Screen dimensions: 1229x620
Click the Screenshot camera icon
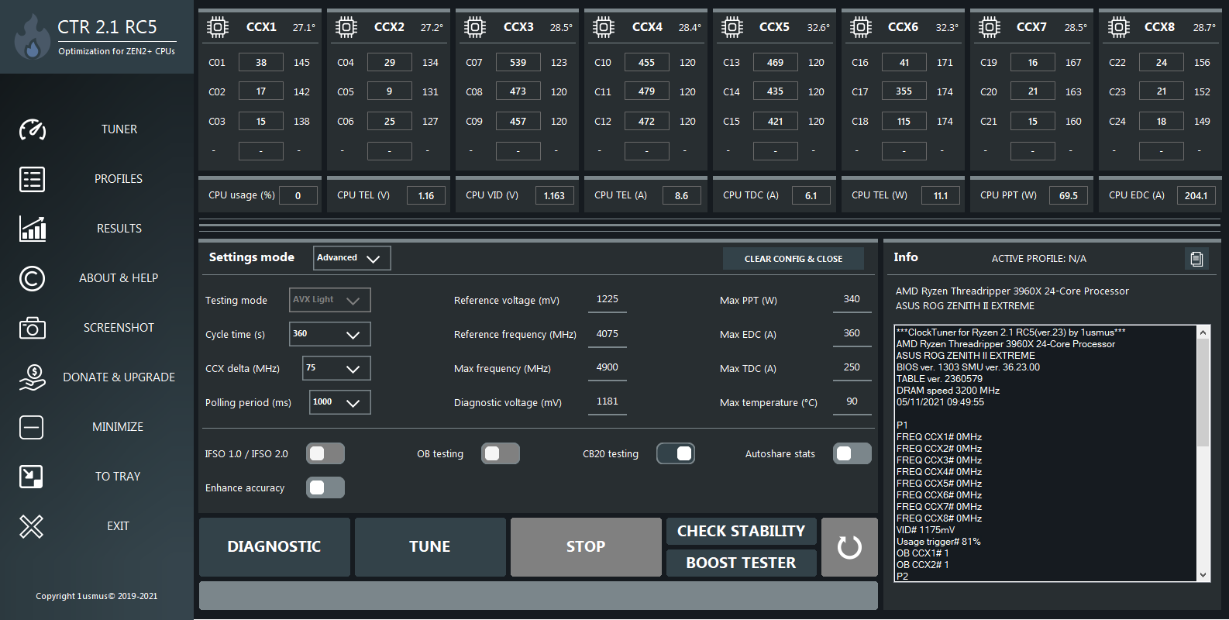pyautogui.click(x=32, y=328)
